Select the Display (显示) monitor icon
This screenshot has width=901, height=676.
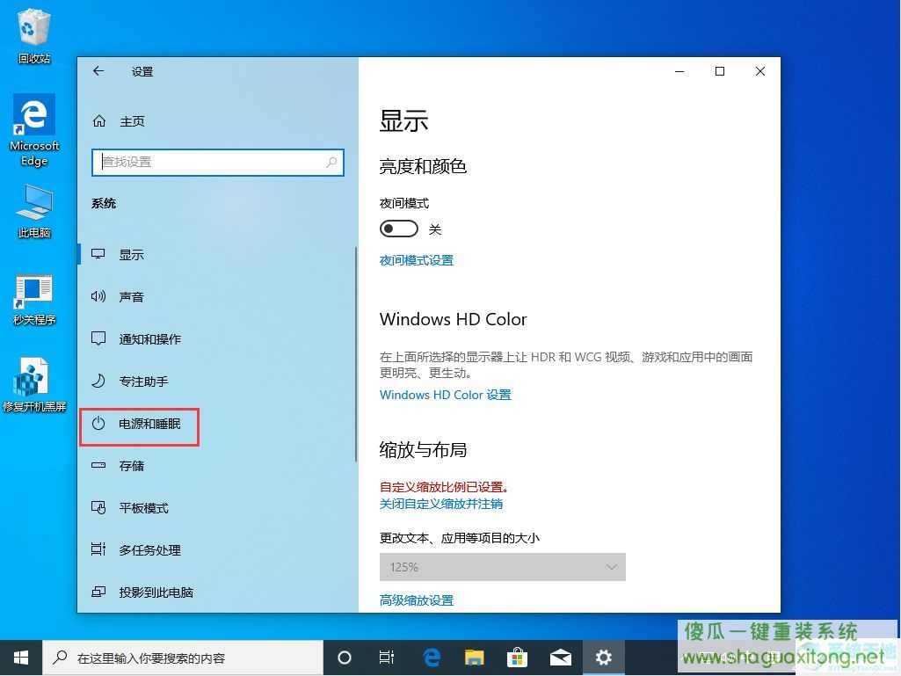point(98,254)
